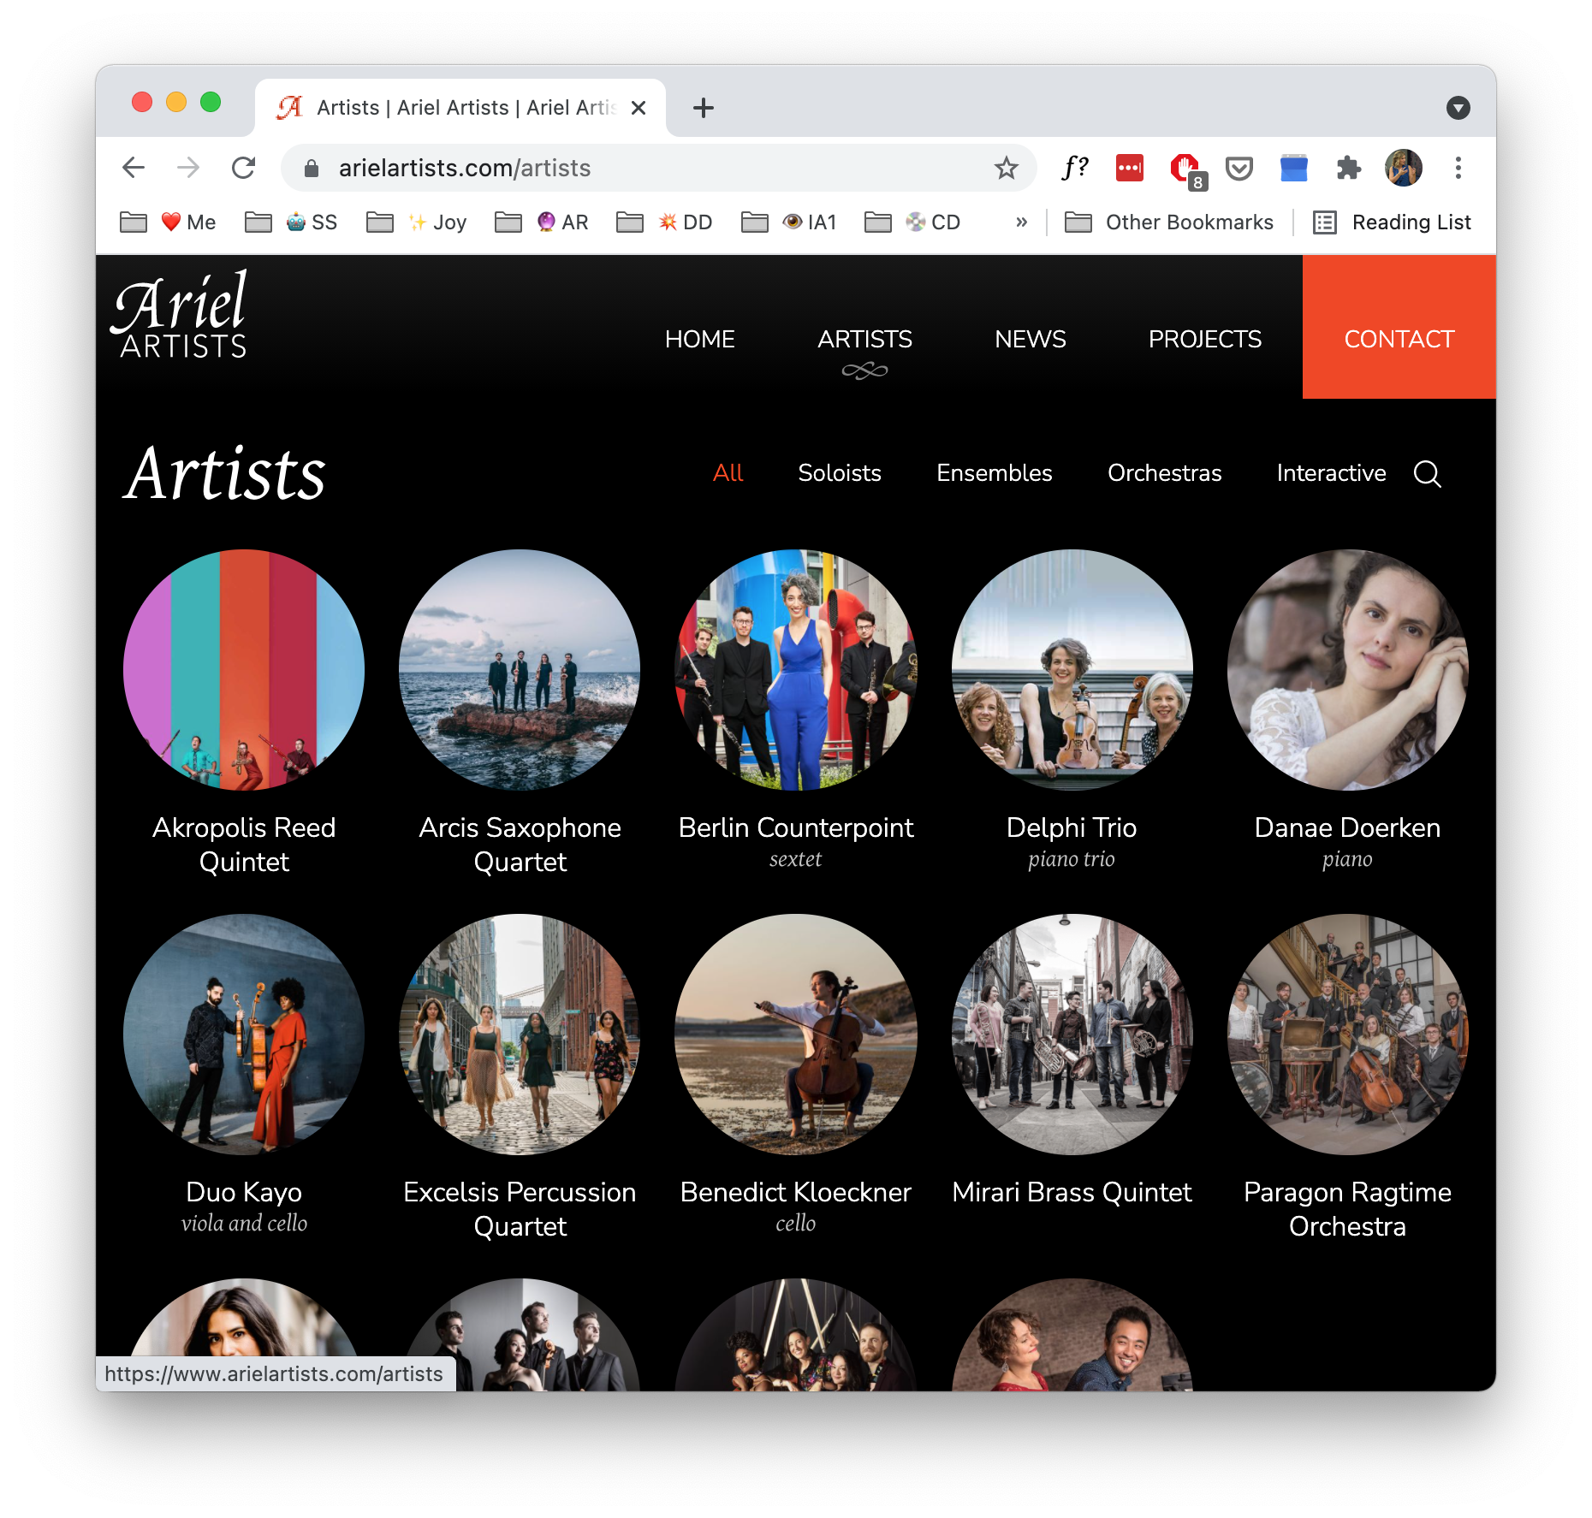Click the Danae Doerken name link
The height and width of the screenshot is (1518, 1592).
[1348, 827]
